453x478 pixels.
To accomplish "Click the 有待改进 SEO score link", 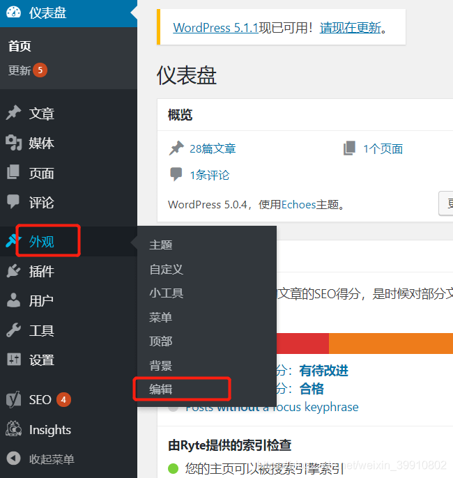I will coord(324,371).
